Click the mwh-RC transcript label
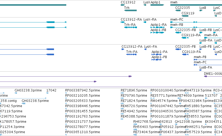 [x=177, y=20]
